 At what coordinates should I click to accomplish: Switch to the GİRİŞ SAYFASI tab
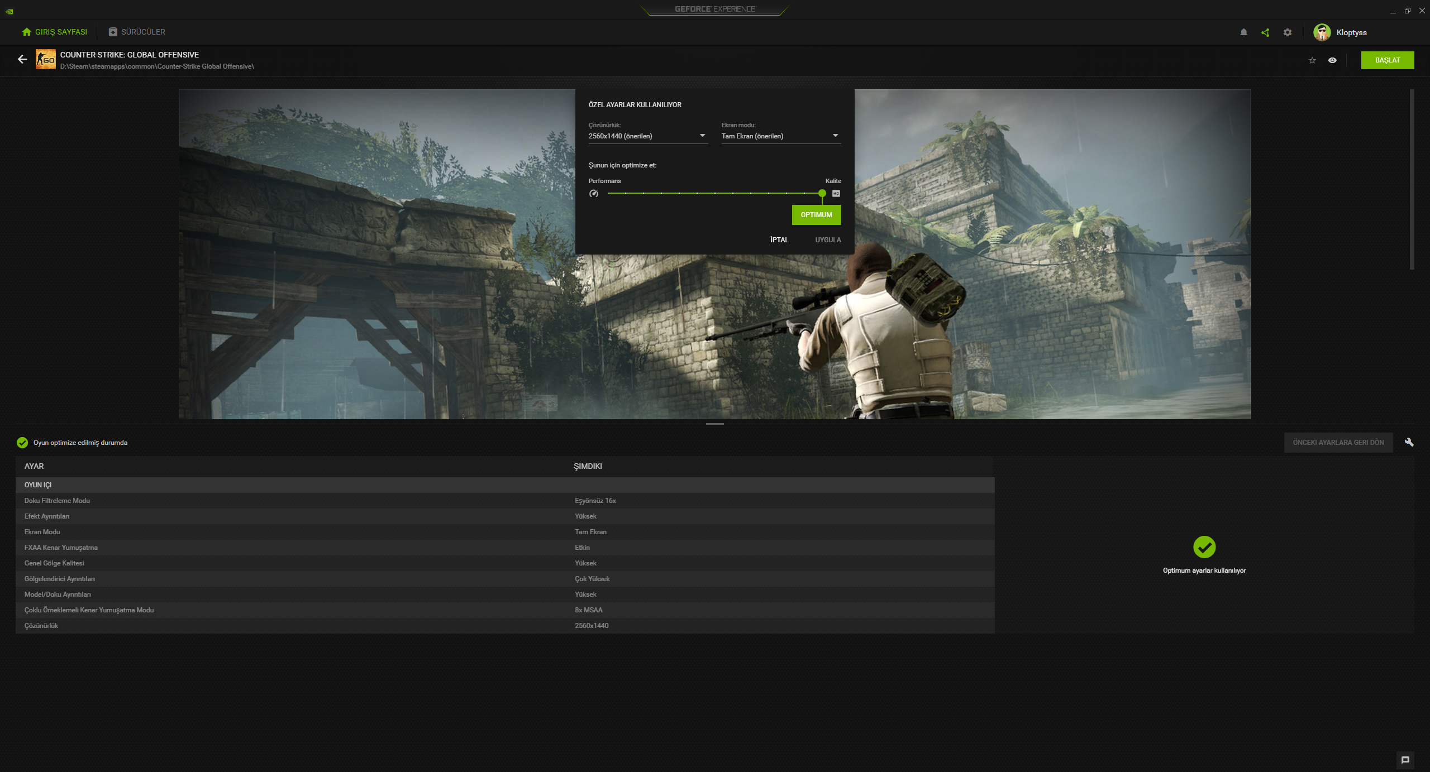pyautogui.click(x=55, y=32)
